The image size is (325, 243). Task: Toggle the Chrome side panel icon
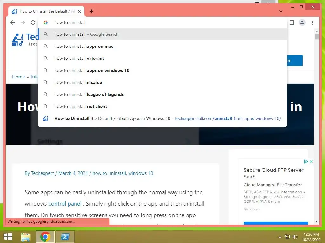click(x=292, y=22)
